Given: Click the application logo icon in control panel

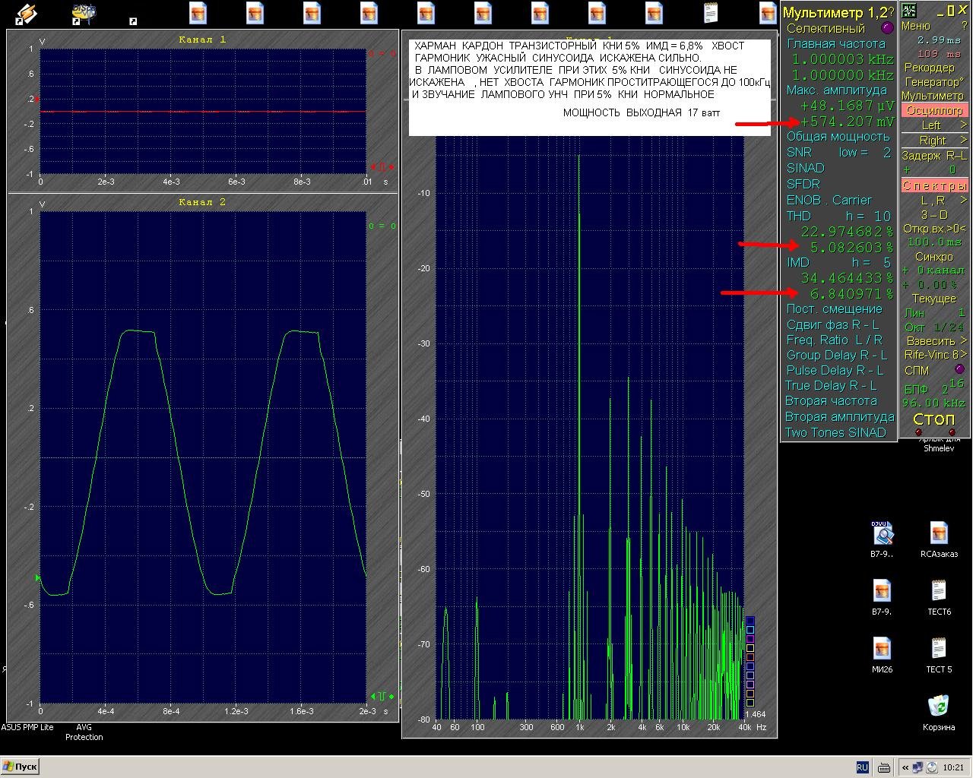Looking at the screenshot, I should pyautogui.click(x=909, y=11).
